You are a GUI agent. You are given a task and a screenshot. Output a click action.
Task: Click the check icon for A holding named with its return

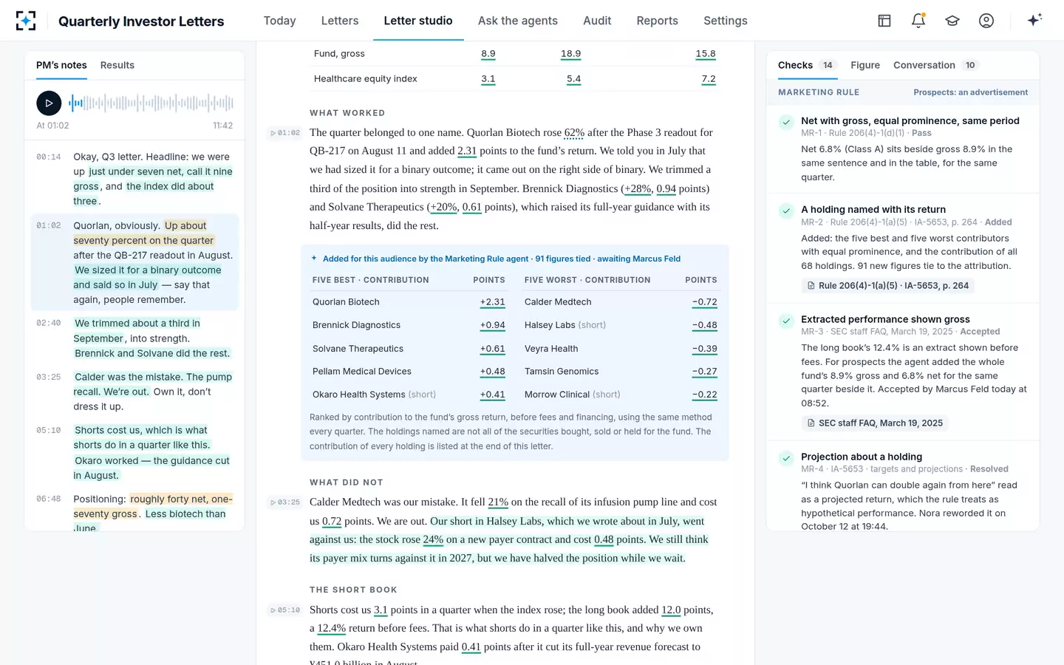point(786,211)
